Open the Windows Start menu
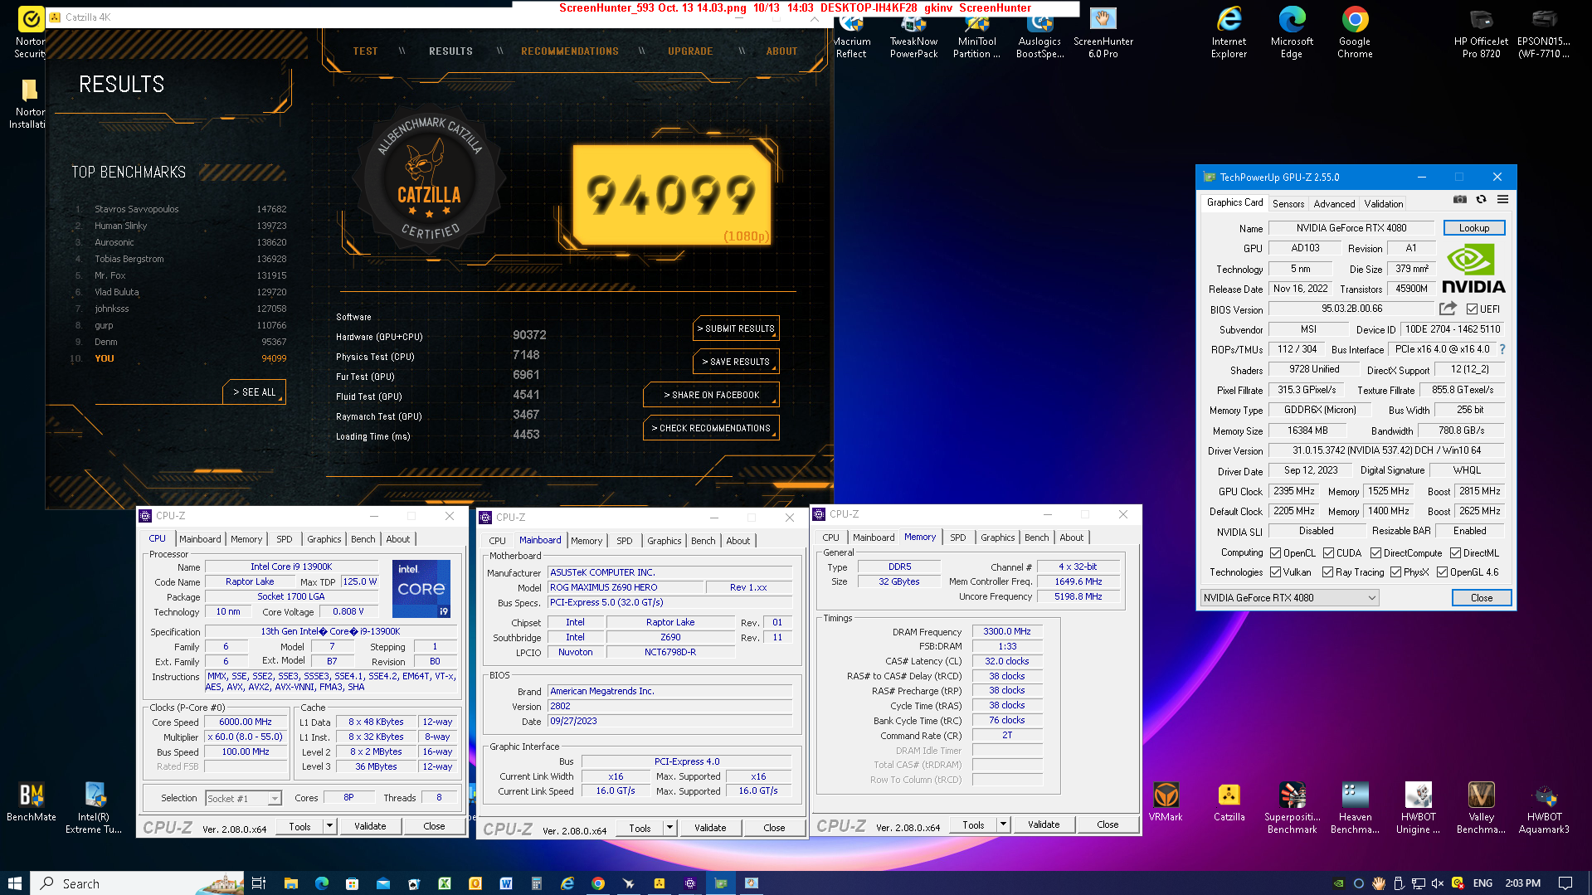 pyautogui.click(x=15, y=883)
